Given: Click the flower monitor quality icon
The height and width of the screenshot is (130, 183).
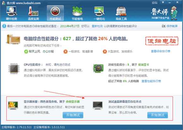Looking at the screenshot, I should [x=13, y=105].
